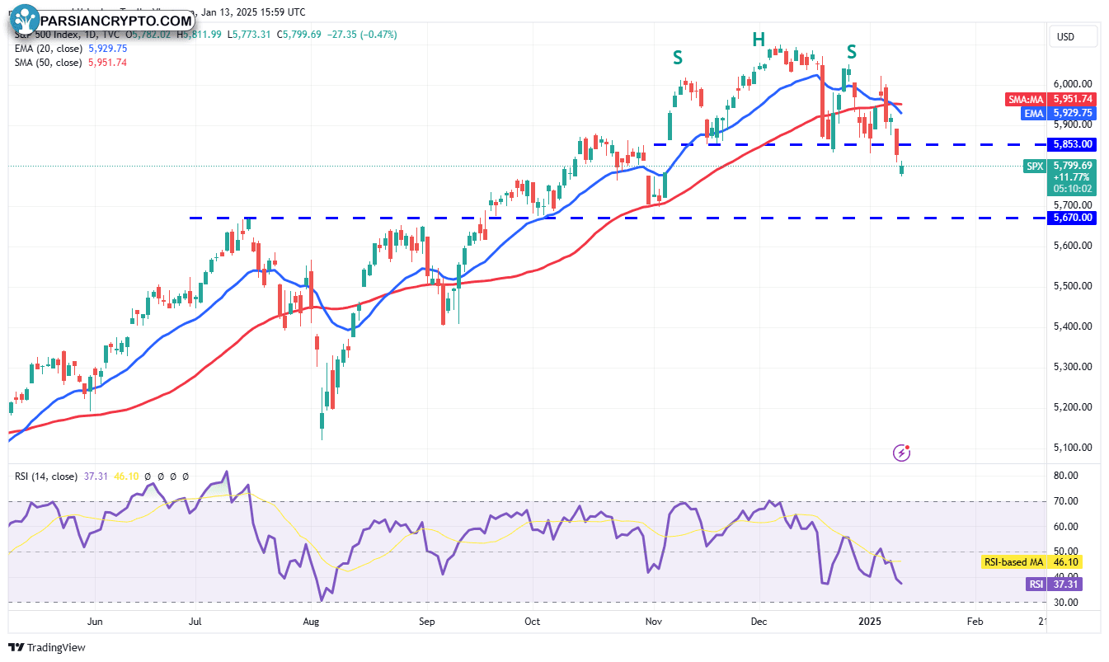The height and width of the screenshot is (662, 1109).
Task: Click the 5,670.00 price level label
Action: (1071, 218)
